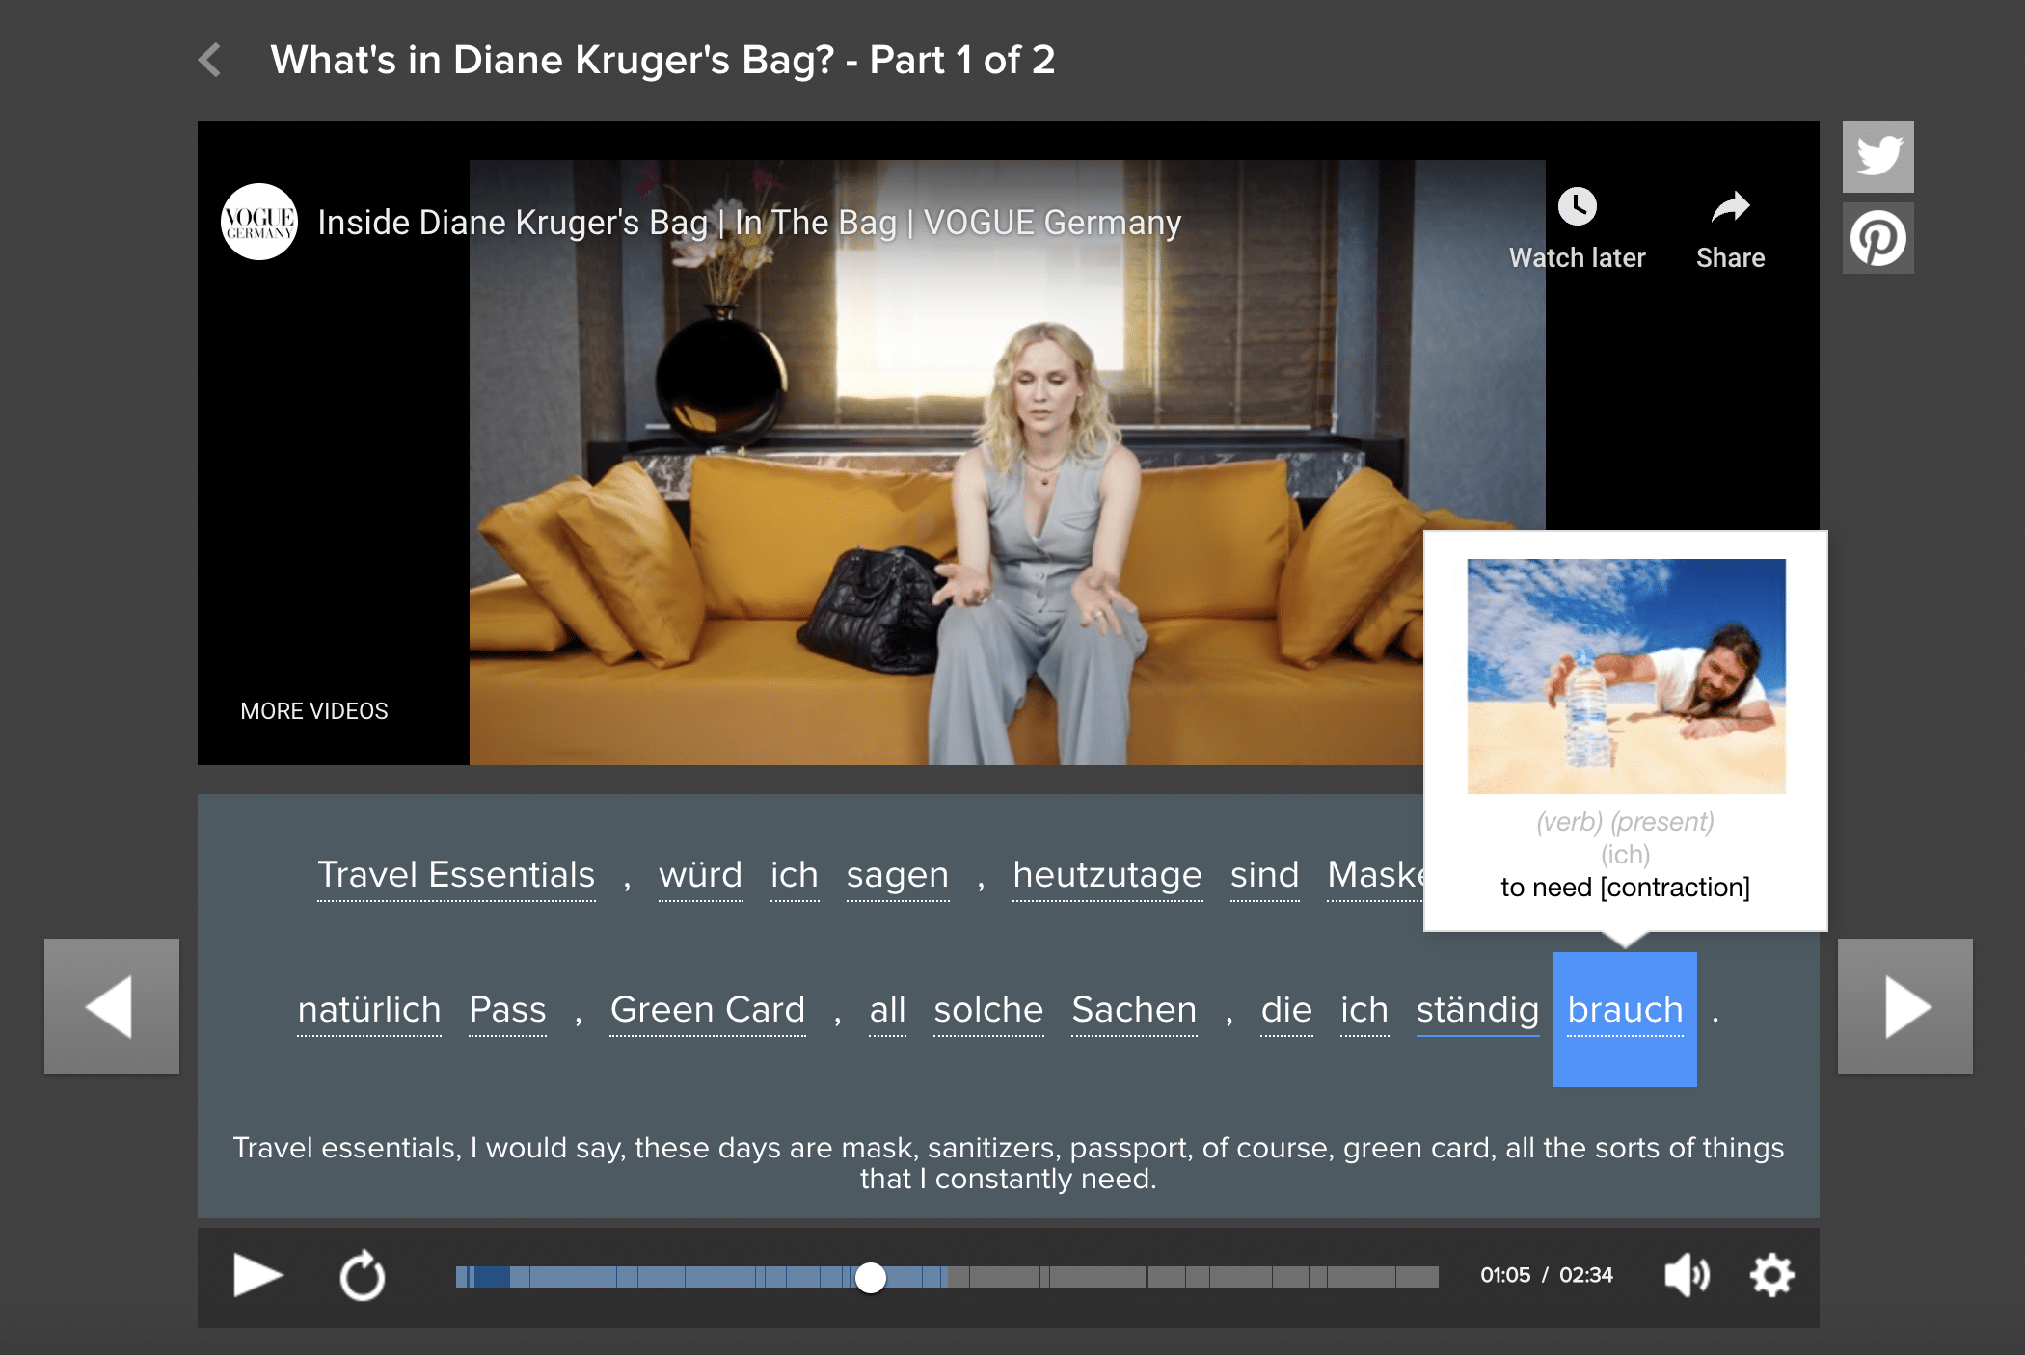Open the Pinterest sharing icon
The width and height of the screenshot is (2025, 1355).
1877,237
